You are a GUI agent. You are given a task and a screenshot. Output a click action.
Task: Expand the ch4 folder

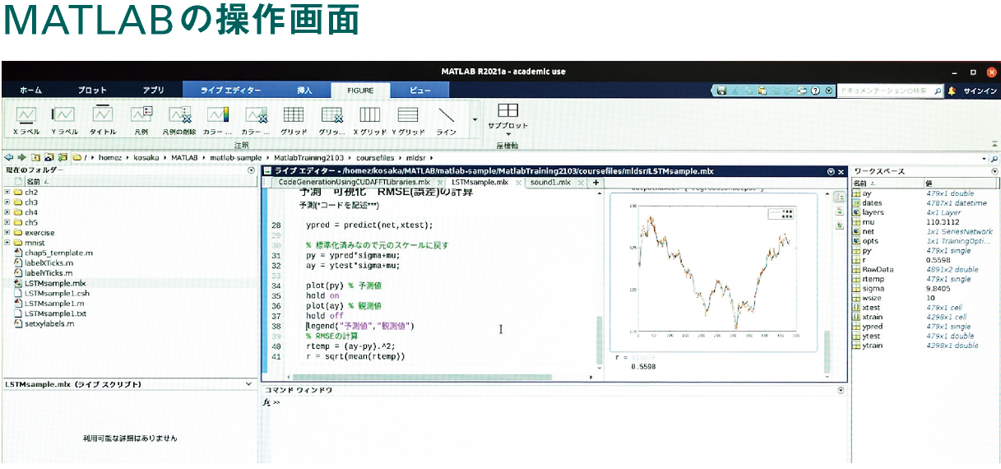[7, 212]
